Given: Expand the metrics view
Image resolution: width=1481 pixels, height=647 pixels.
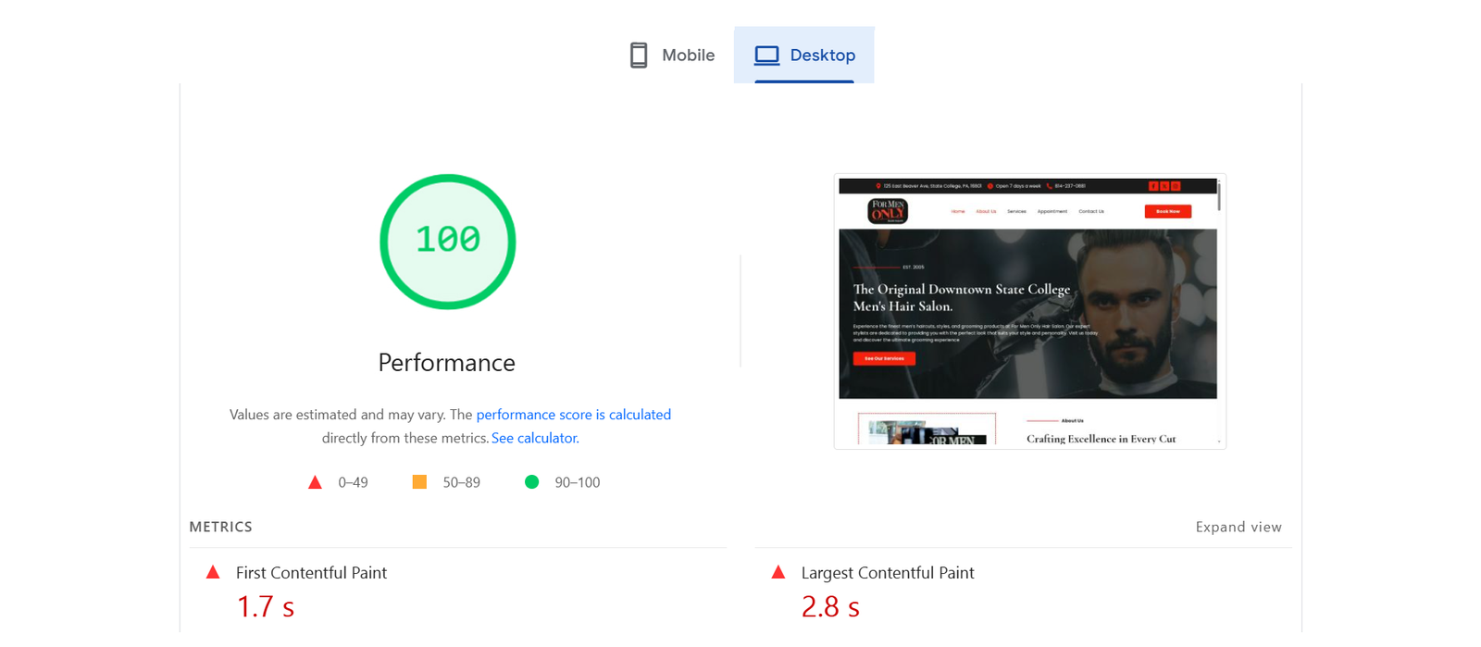Looking at the screenshot, I should pyautogui.click(x=1238, y=527).
